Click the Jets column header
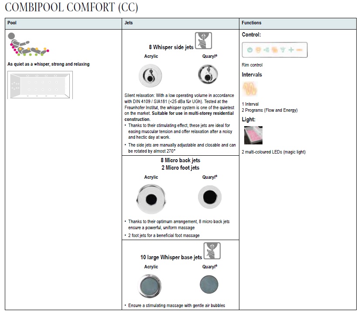The height and width of the screenshot is (311, 358). pos(129,23)
